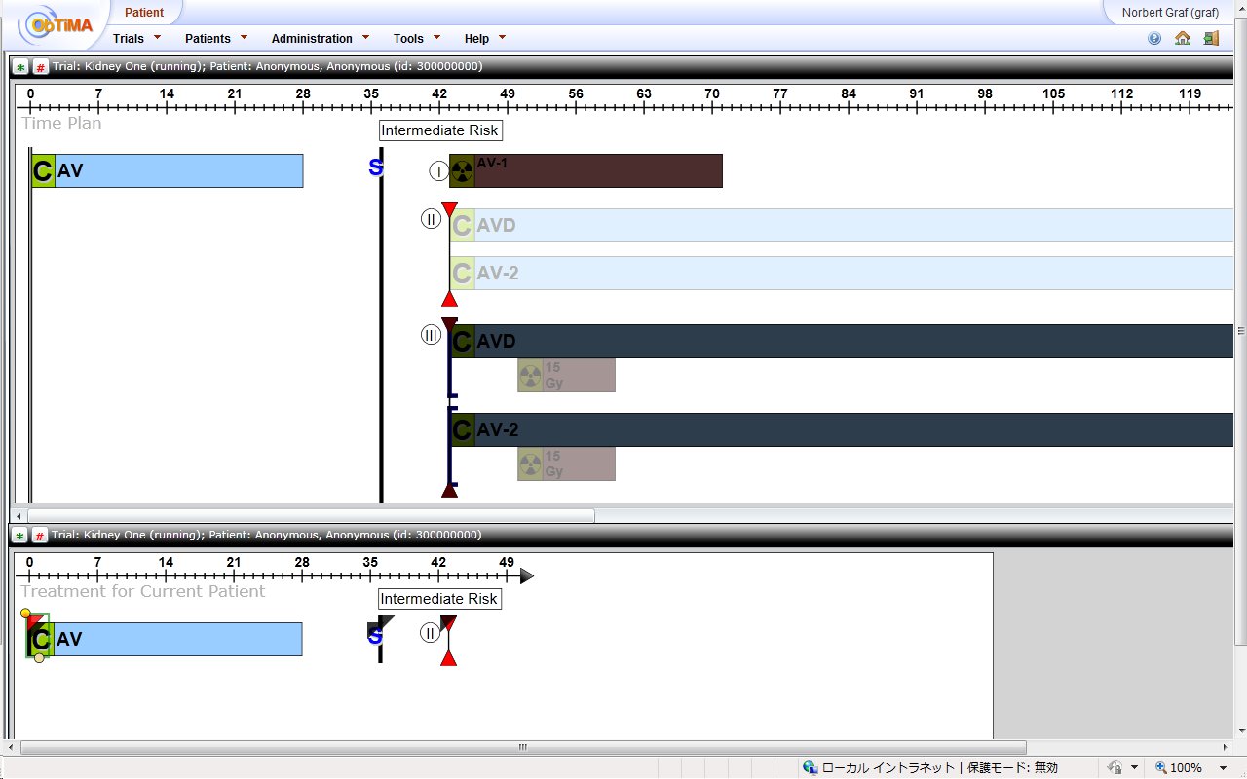Open the blue Help question-mark icon
This screenshot has height=779, width=1247.
tap(1154, 39)
